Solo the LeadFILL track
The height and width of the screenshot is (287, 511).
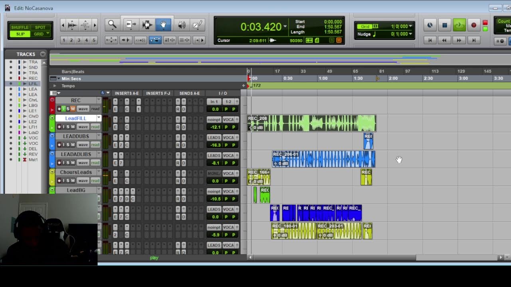[x=68, y=127]
